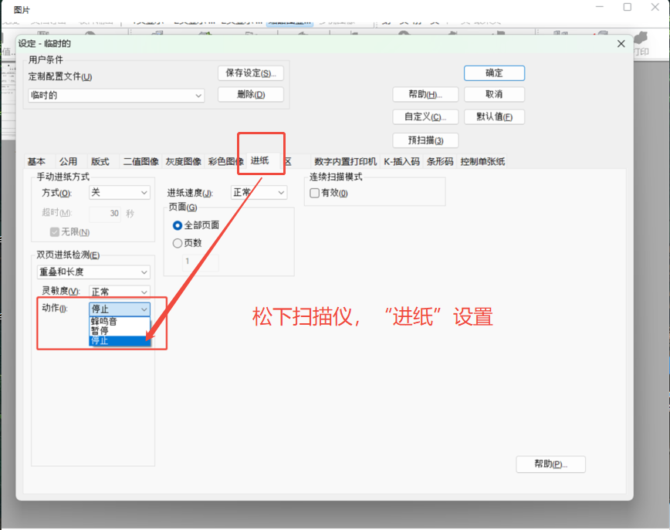This screenshot has width=670, height=530.
Task: Collapse the 动作 action dropdown arrow
Action: coord(144,309)
